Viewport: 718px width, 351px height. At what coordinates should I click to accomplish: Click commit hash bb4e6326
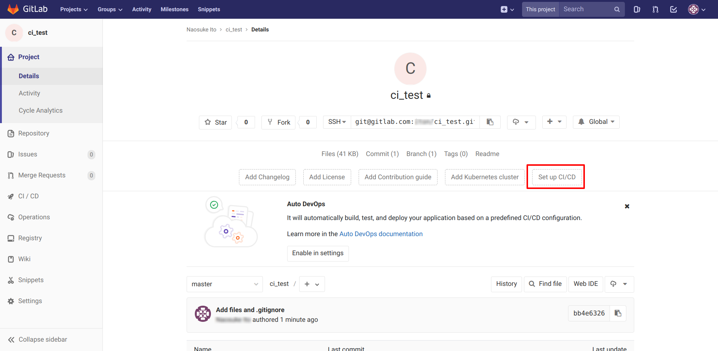(x=589, y=313)
